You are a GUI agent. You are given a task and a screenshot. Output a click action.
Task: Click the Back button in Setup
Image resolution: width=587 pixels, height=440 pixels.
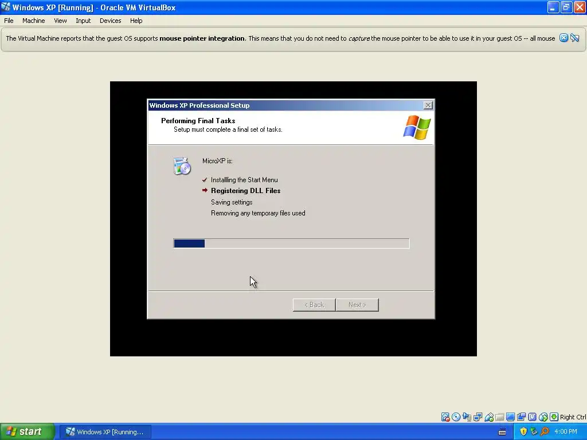click(x=314, y=305)
